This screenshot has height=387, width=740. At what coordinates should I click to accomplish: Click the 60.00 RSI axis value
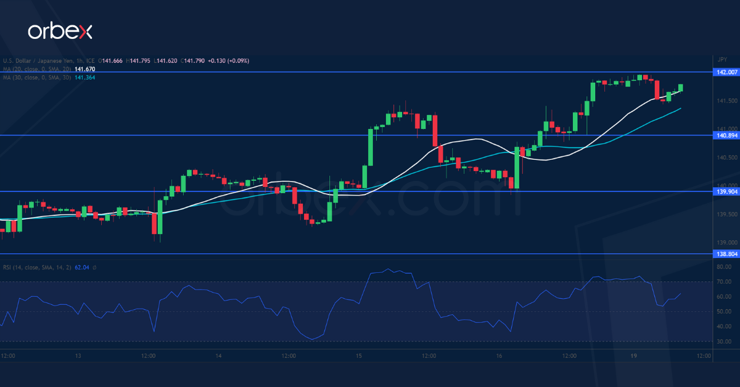click(x=725, y=297)
